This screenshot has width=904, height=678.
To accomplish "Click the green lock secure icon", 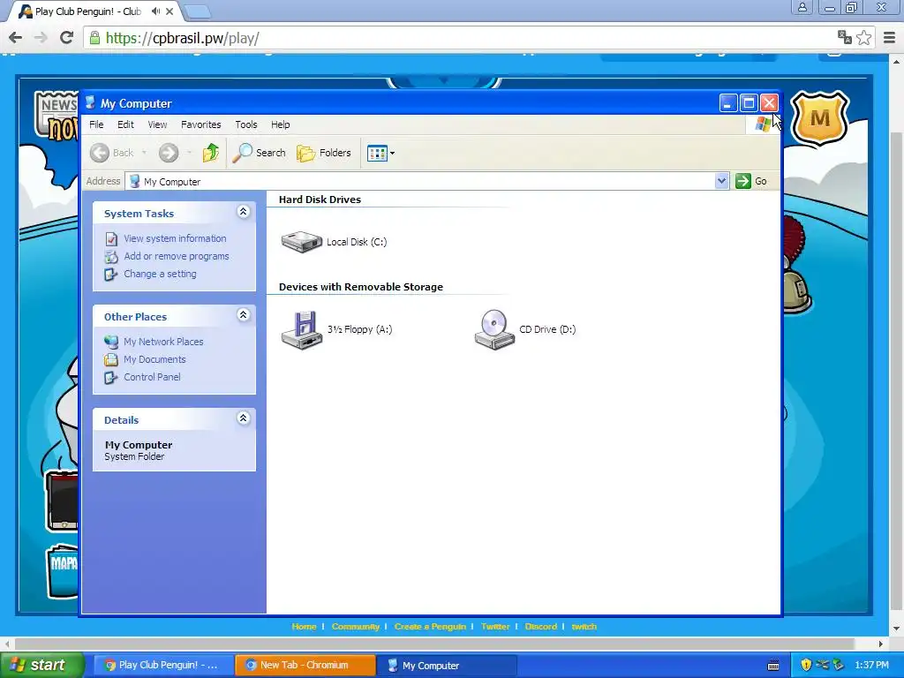I will (x=94, y=38).
